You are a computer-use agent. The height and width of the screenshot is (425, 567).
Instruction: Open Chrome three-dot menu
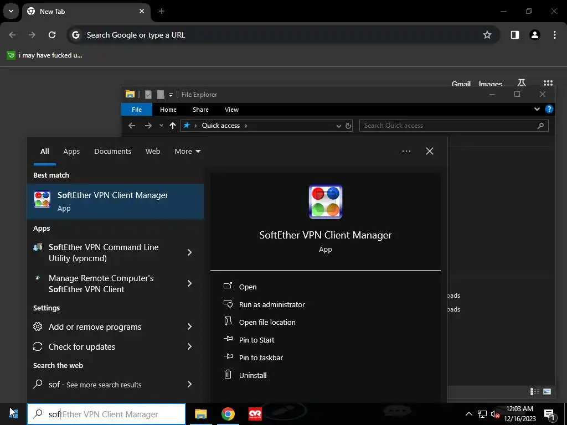[x=554, y=35]
